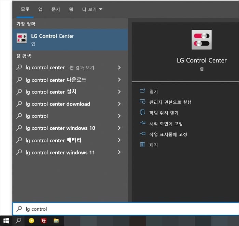Select 'lg control center download' suggestion text
The height and width of the screenshot is (226, 239).
58,104
